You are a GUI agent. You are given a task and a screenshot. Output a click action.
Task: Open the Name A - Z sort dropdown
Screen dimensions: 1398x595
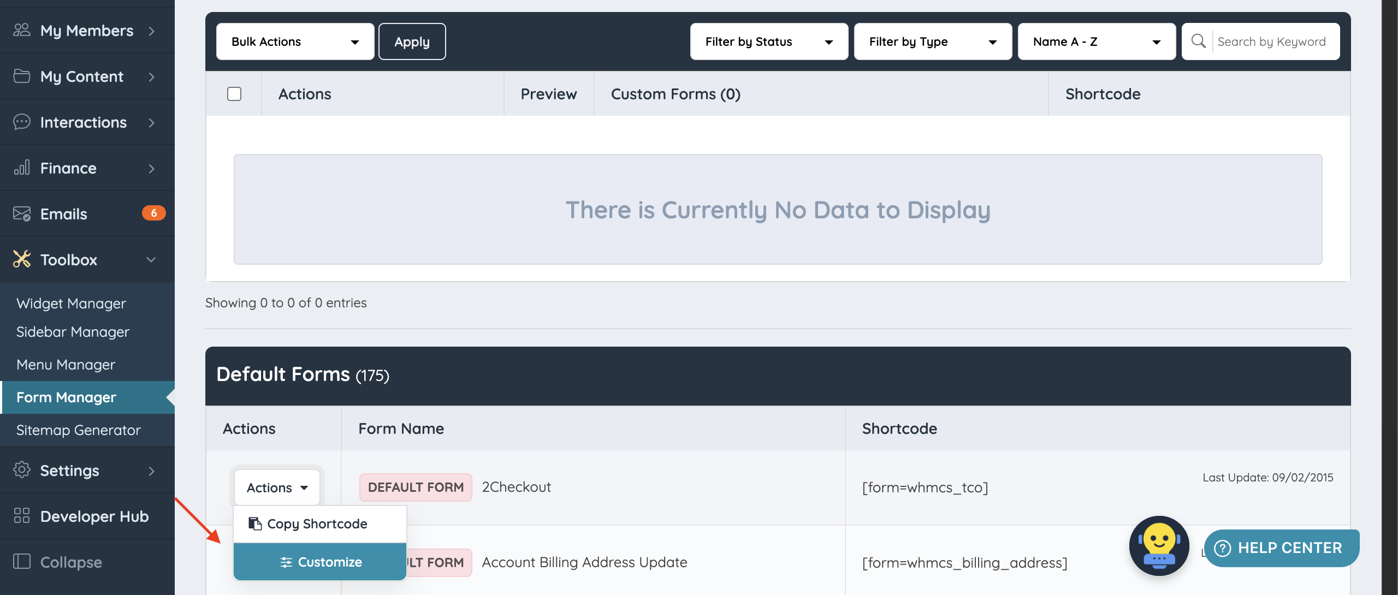(1096, 41)
